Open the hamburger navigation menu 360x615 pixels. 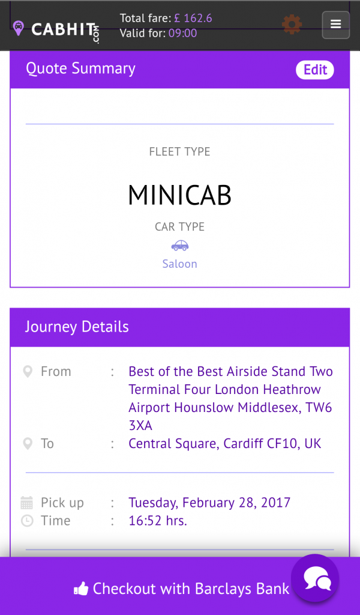point(335,25)
